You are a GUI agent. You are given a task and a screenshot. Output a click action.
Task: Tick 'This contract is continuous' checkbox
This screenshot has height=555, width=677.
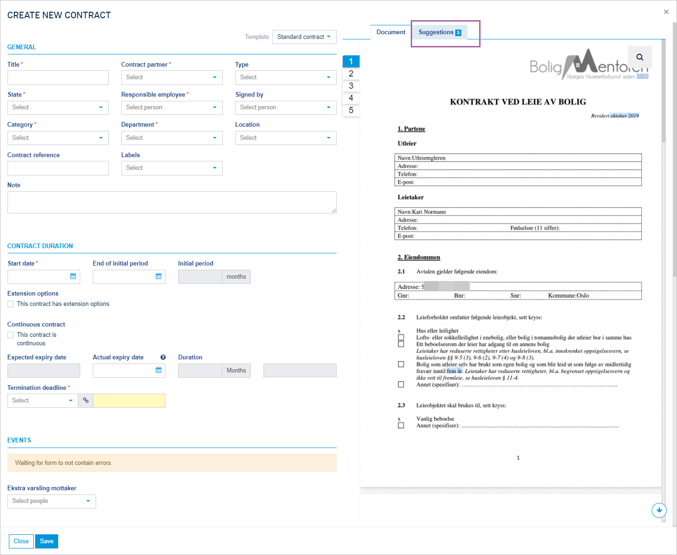click(x=11, y=335)
